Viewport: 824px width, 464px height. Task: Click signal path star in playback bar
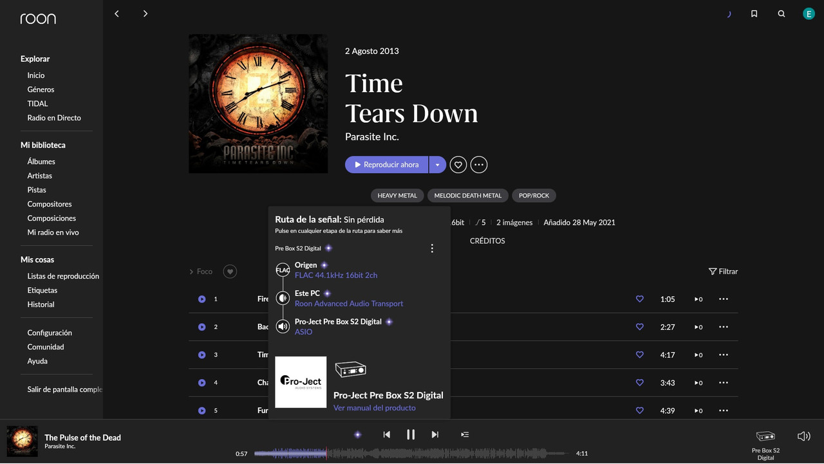click(358, 434)
